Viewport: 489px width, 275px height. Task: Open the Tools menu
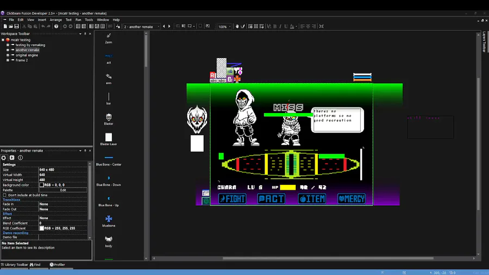tap(89, 20)
